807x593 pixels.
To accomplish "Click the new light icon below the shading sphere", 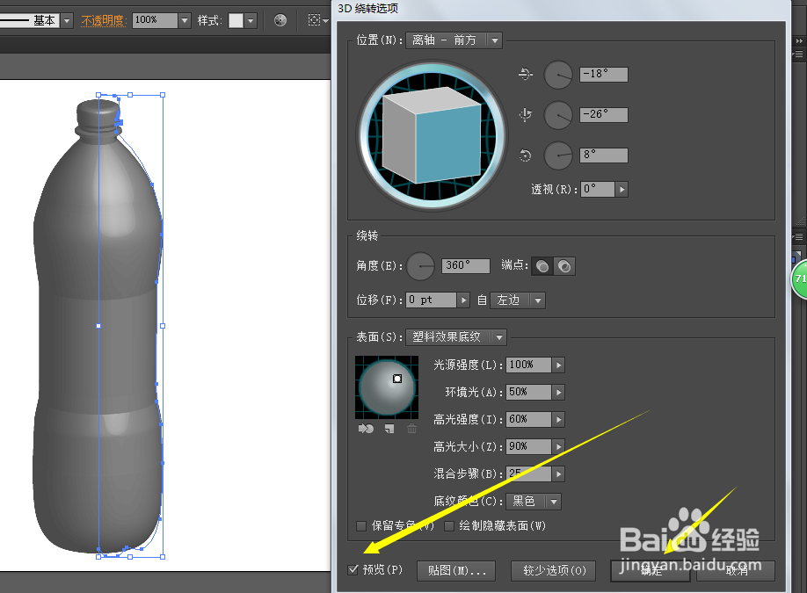I will click(x=389, y=428).
